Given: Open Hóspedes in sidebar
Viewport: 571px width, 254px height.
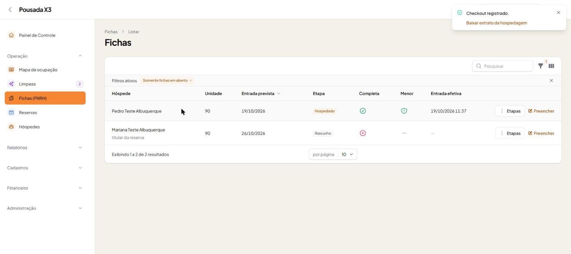Looking at the screenshot, I should click(x=45, y=127).
